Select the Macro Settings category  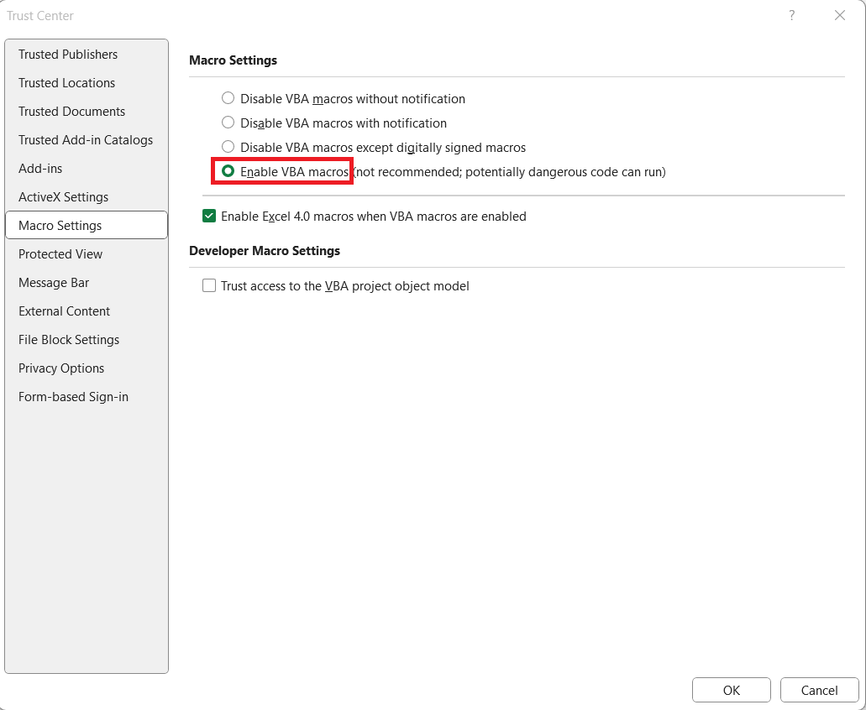tap(87, 225)
